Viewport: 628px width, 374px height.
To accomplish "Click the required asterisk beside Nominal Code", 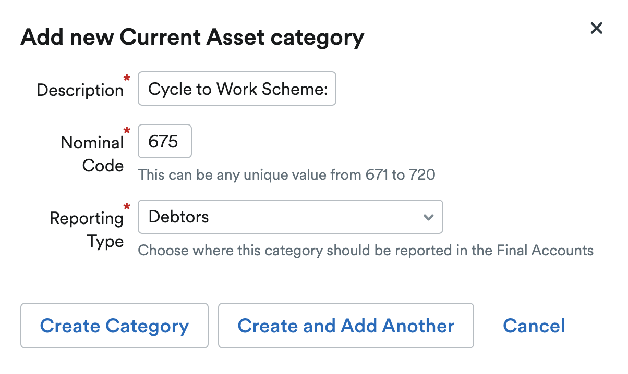I will coord(126,130).
